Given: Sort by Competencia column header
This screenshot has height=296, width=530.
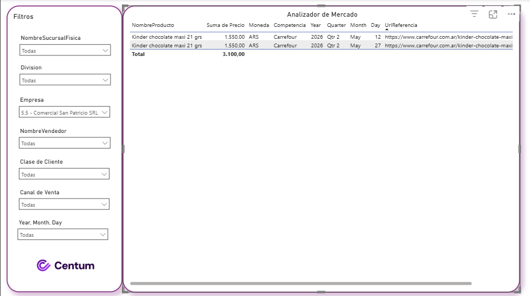Looking at the screenshot, I should [x=290, y=25].
